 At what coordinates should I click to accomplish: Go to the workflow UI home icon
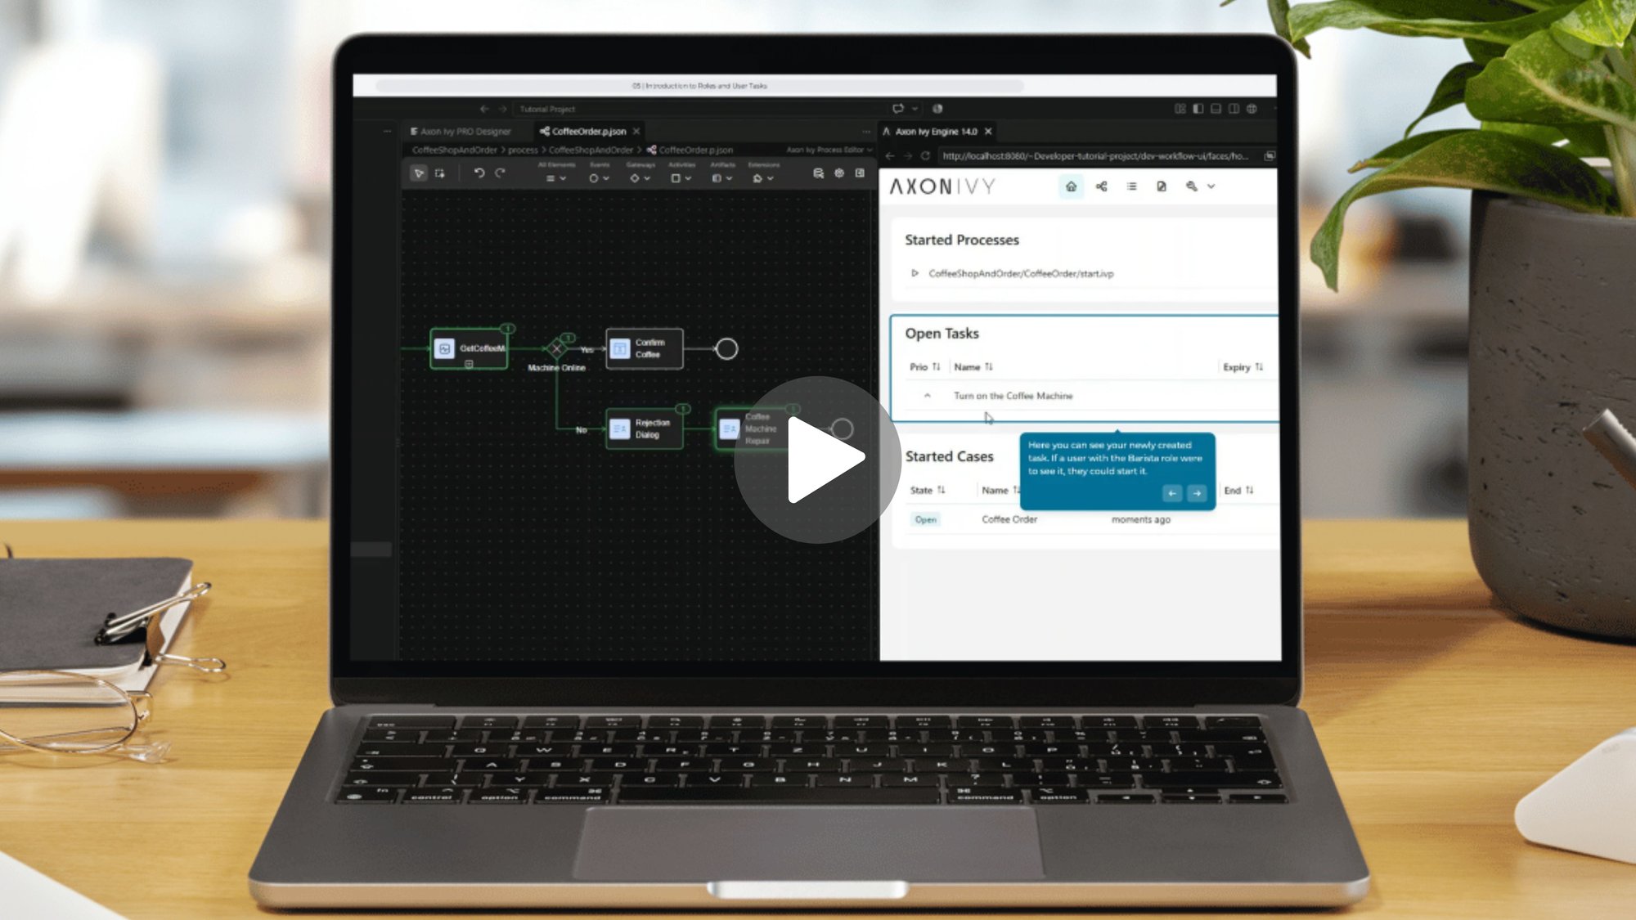click(x=1071, y=186)
